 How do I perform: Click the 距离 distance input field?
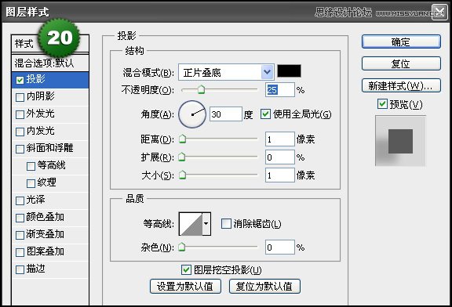pos(280,139)
